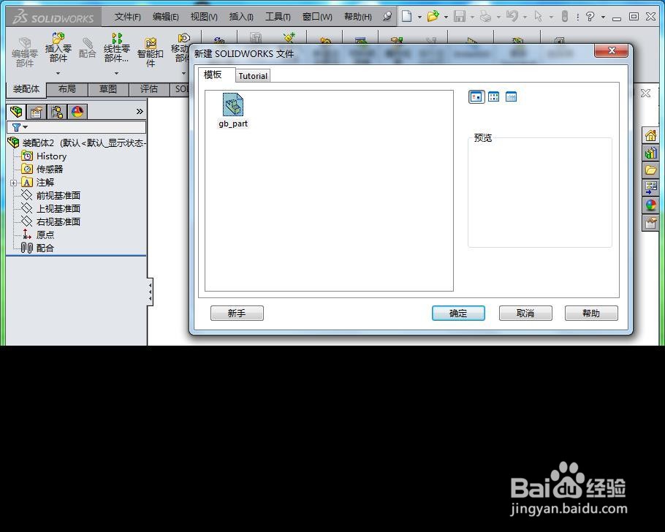The image size is (665, 532).
Task: Click the Select cursor icon
Action: (538, 16)
